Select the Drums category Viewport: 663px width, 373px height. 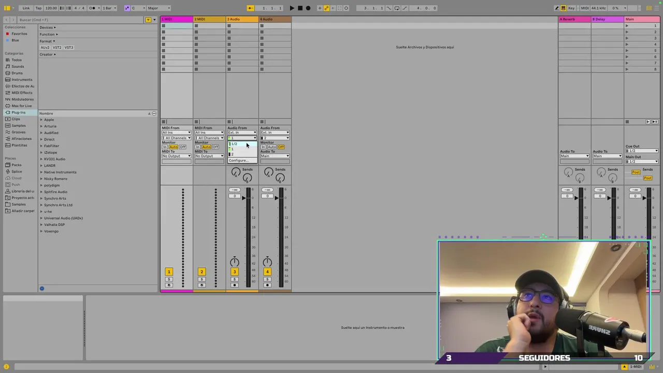pyautogui.click(x=17, y=73)
